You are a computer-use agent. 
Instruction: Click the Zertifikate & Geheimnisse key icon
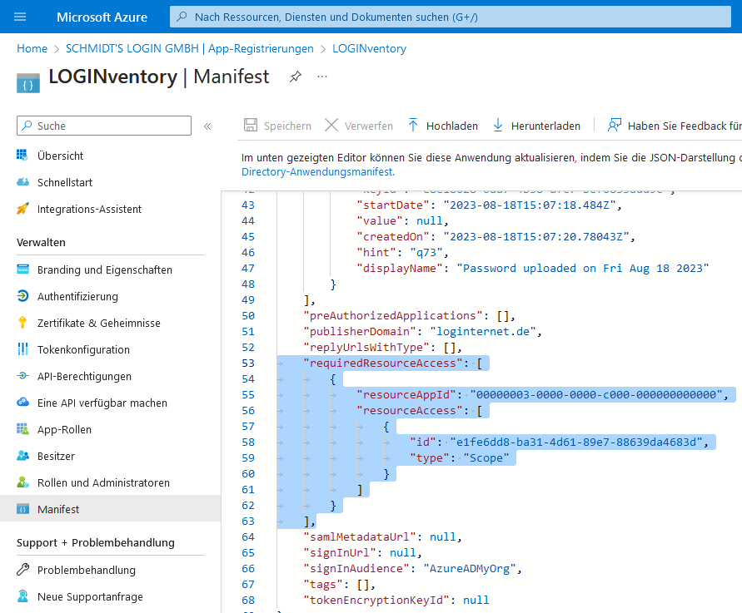(x=22, y=323)
